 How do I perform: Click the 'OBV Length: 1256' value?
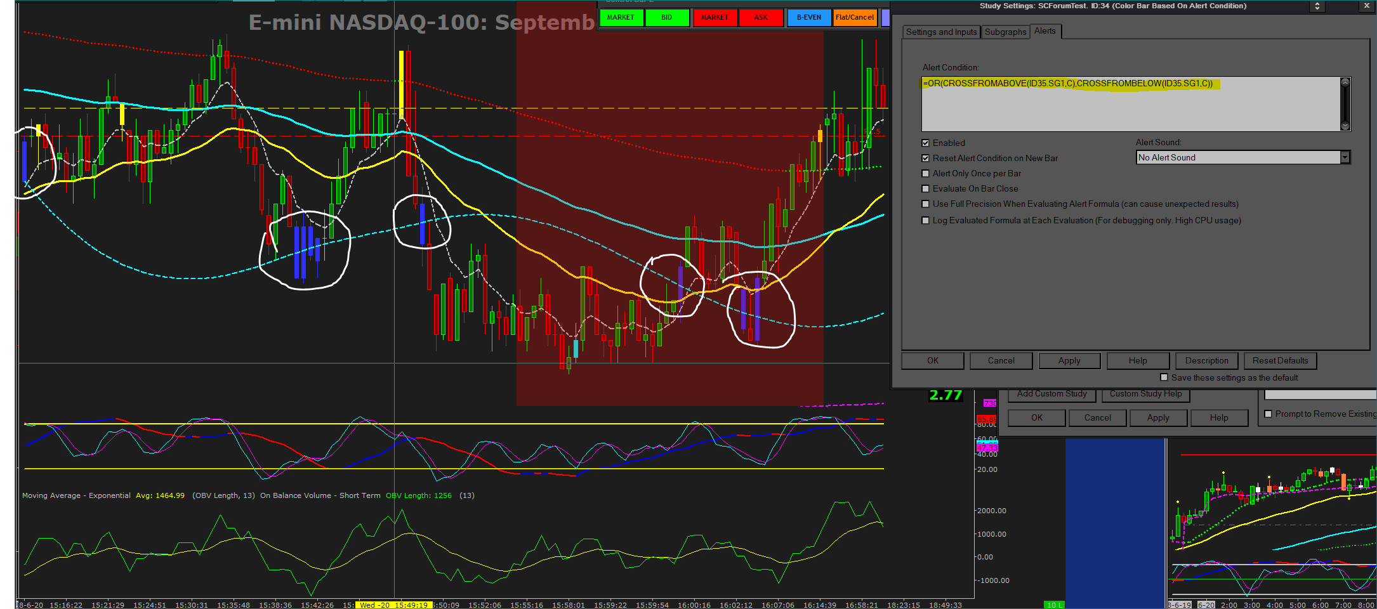419,496
